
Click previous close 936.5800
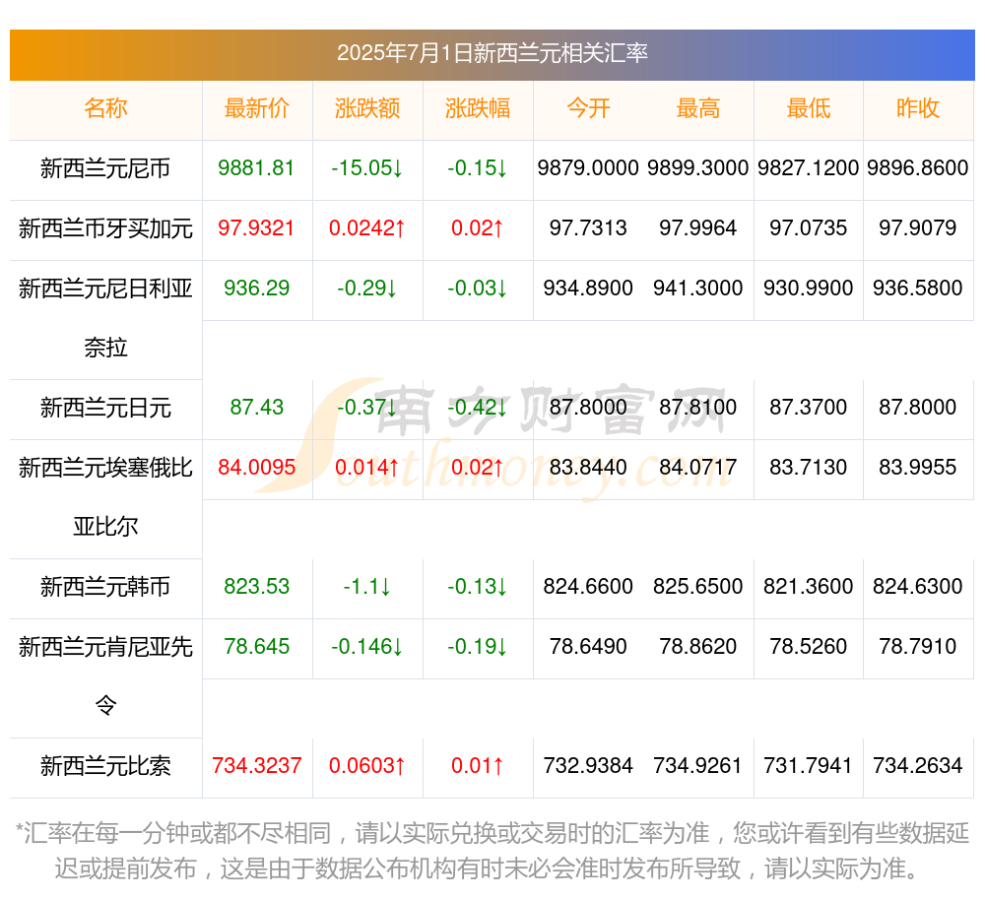[918, 289]
